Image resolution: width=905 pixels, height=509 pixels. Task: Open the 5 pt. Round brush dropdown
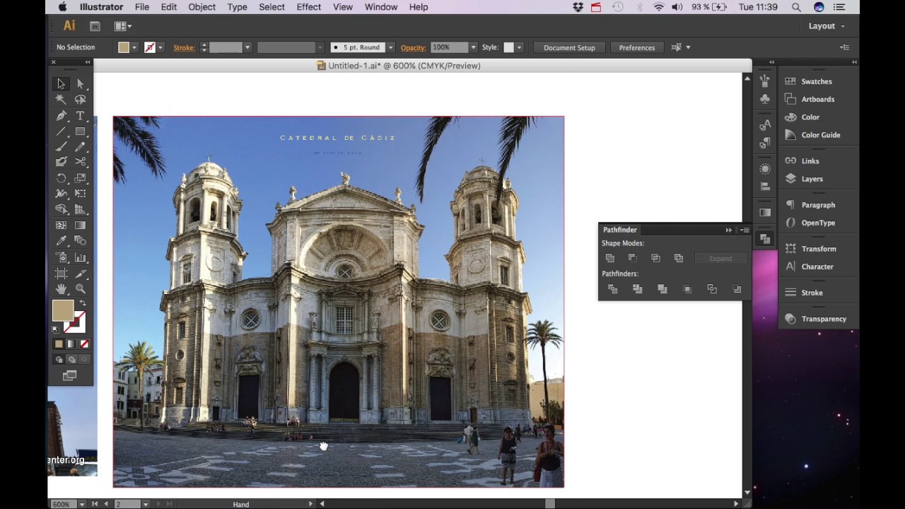390,47
